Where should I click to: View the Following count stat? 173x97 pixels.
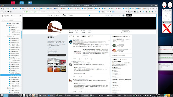(x=77, y=32)
